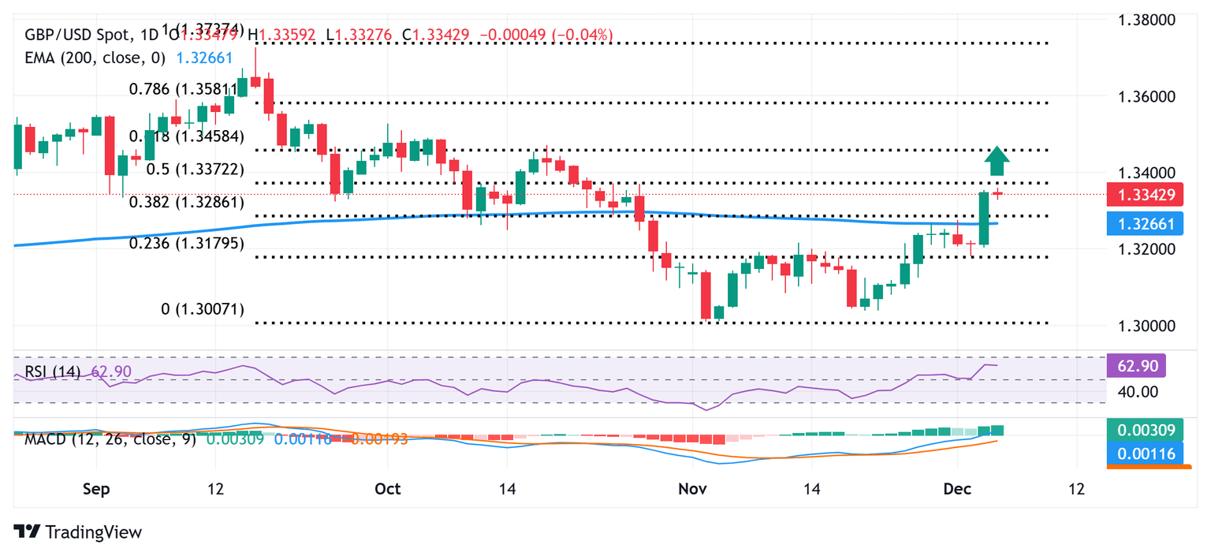Screen dimensions: 1211x556
Task: Click the Nov label on time axis
Action: tap(691, 489)
